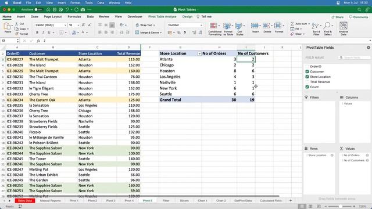Open the Paste options arrow
The image size is (372, 209).
point(12,26)
